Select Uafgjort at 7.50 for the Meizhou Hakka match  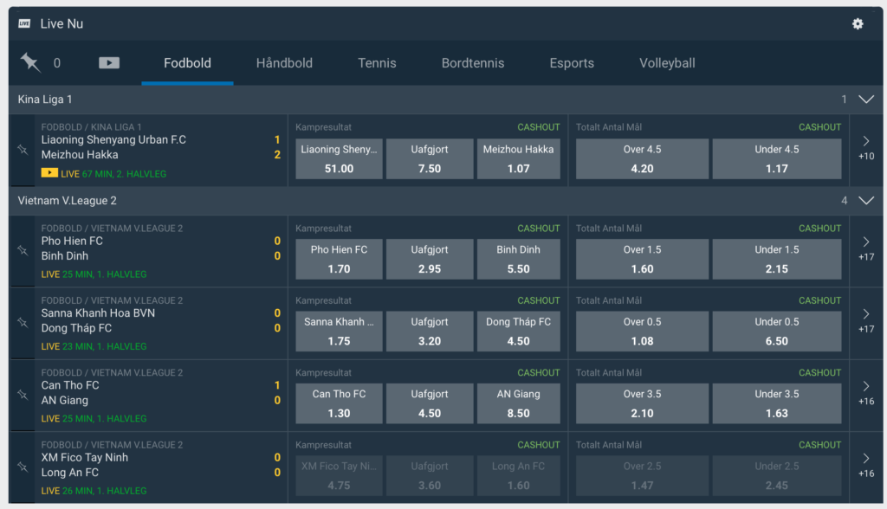click(x=430, y=158)
